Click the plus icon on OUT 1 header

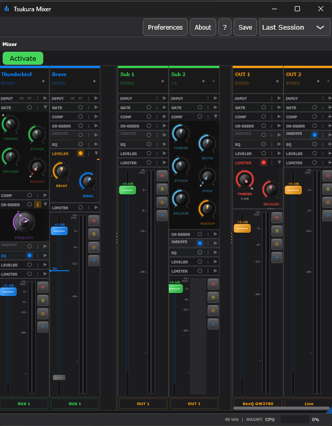(x=277, y=81)
